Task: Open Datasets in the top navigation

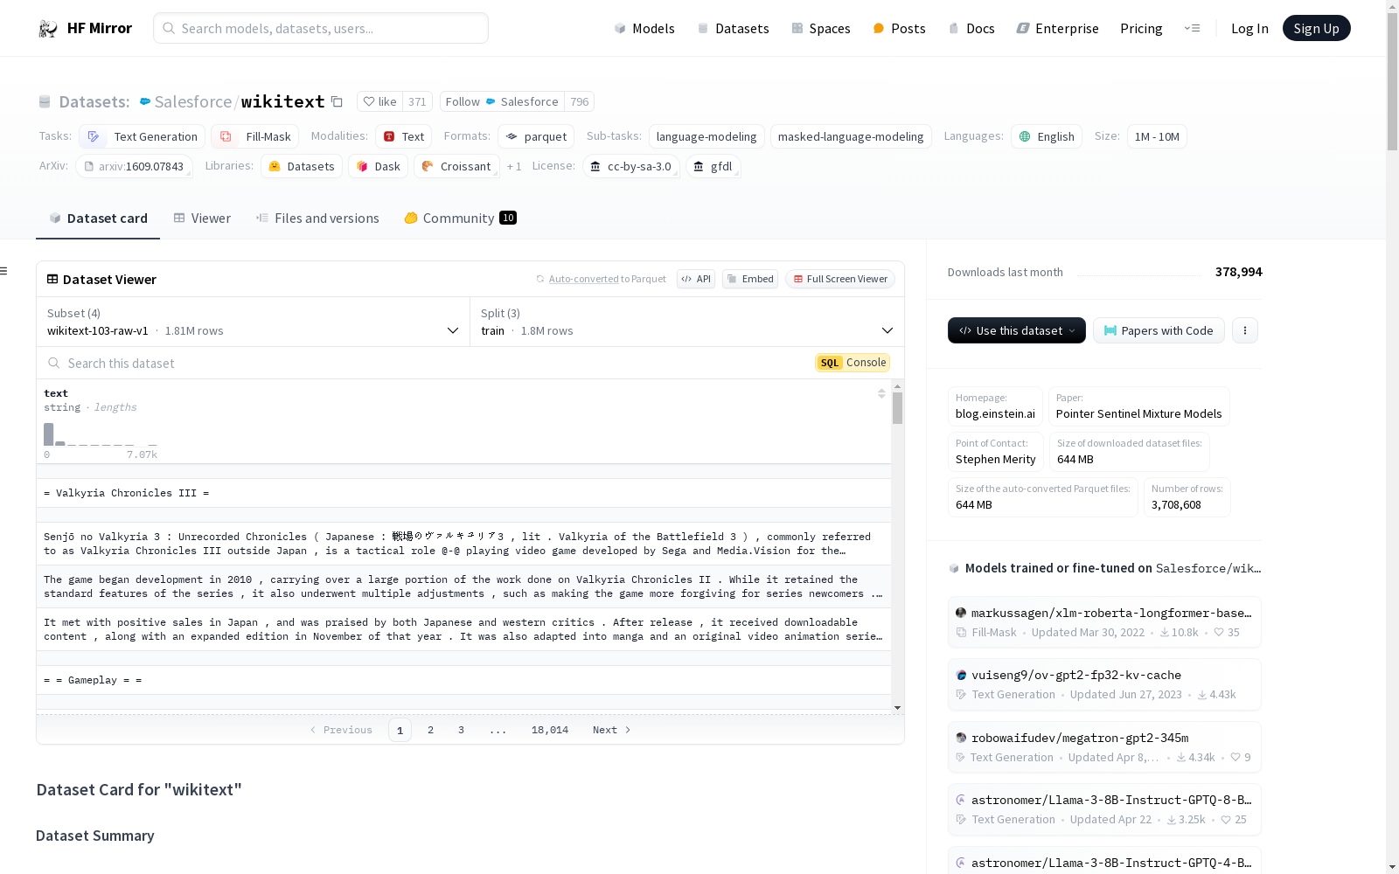Action: [x=733, y=29]
